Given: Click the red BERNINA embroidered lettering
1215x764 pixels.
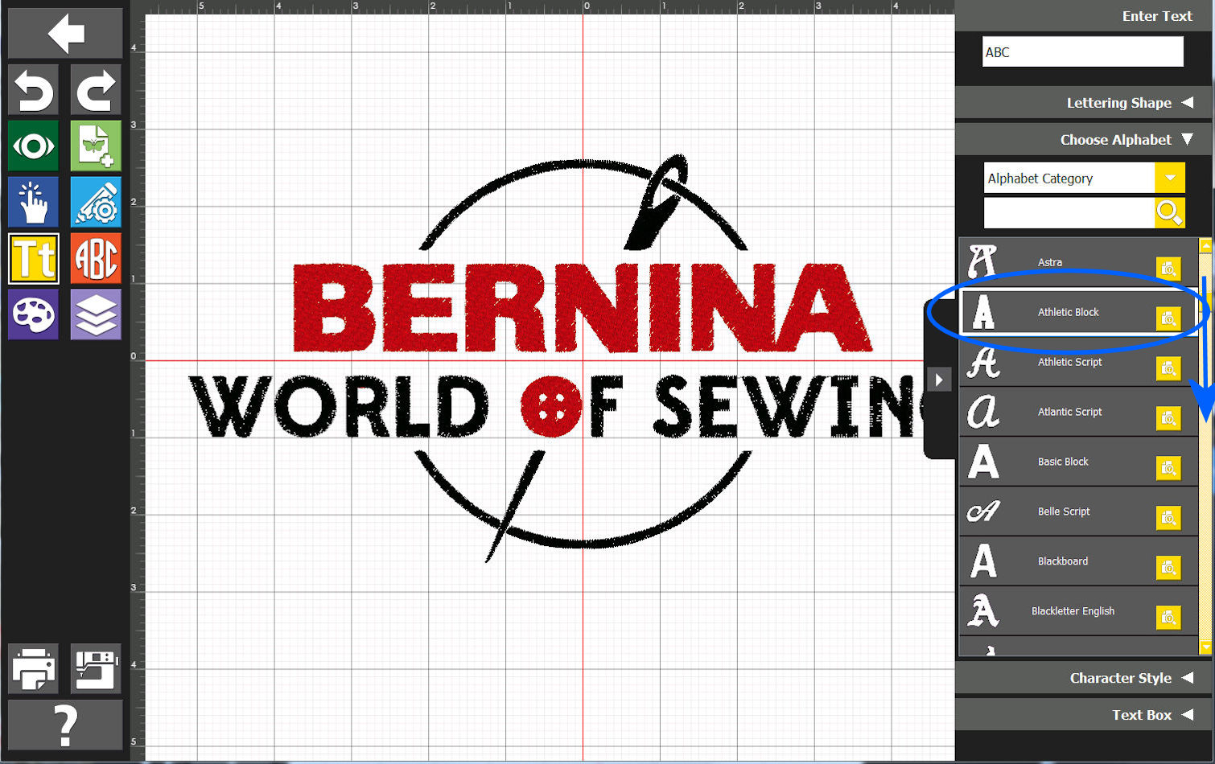Looking at the screenshot, I should (582, 308).
